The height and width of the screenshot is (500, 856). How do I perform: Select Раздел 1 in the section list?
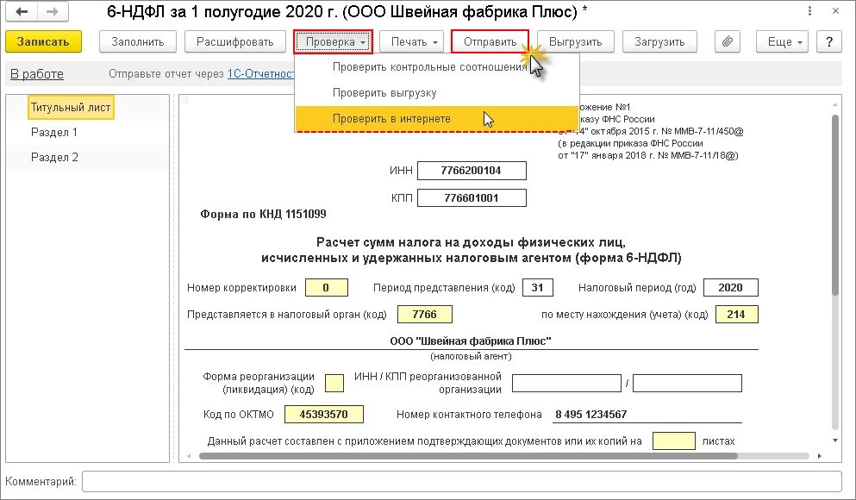pyautogui.click(x=54, y=132)
